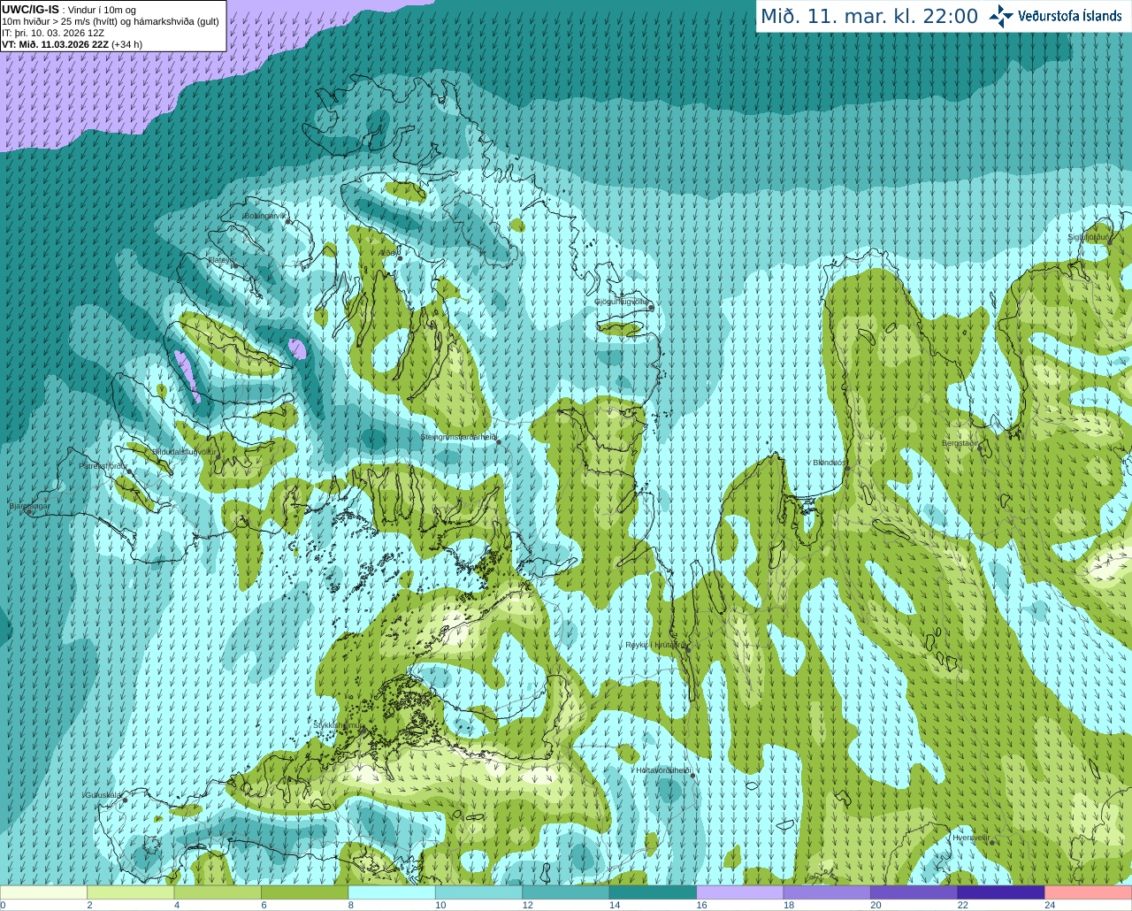Select the Patreksfjörður station label
Viewport: 1132px width, 911px height.
[x=103, y=465]
